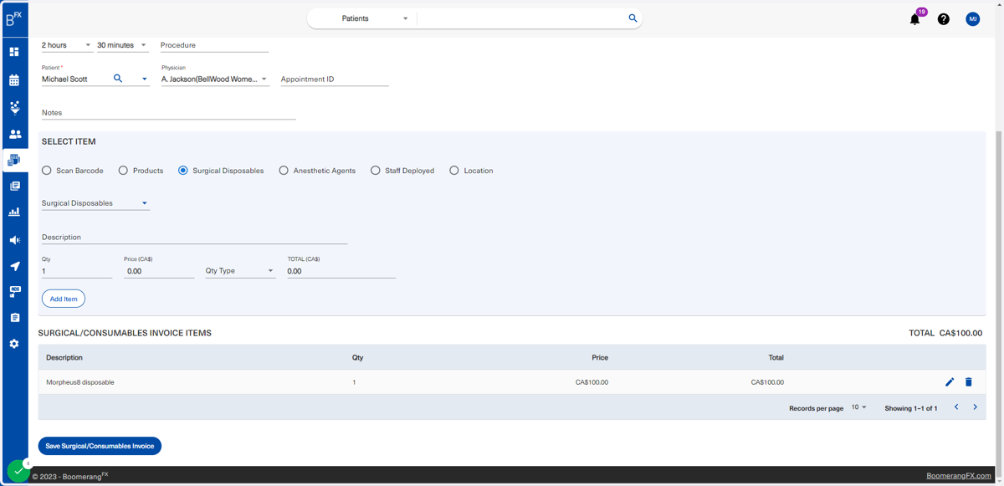Screen dimensions: 1004x486
Task: Click the top bar search input
Action: click(520, 18)
